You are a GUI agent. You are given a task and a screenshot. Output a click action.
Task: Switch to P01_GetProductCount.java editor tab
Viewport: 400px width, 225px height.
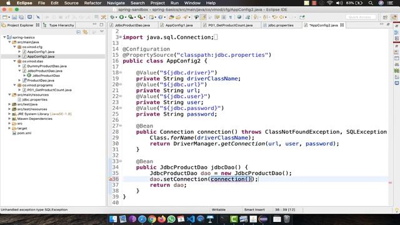tap(230, 25)
